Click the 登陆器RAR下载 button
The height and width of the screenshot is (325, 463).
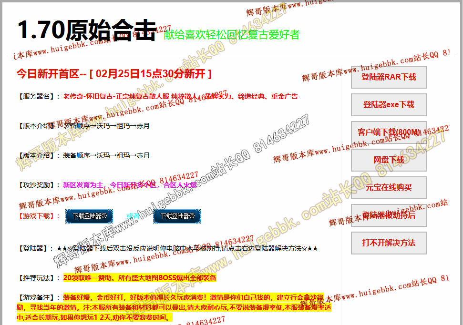[389, 77]
